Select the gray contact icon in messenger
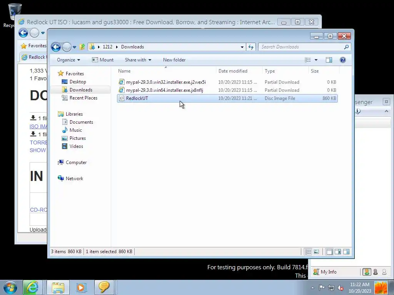 (x=376, y=272)
